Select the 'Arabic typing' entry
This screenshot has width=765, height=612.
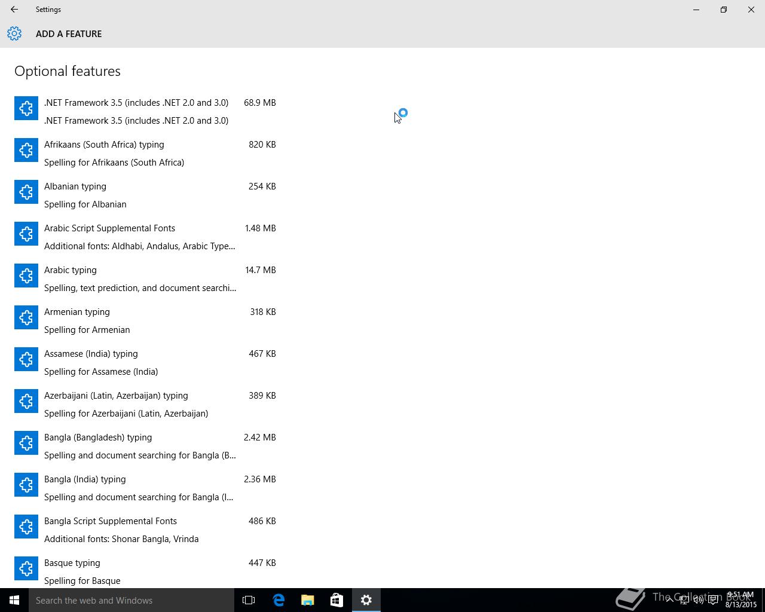71,270
